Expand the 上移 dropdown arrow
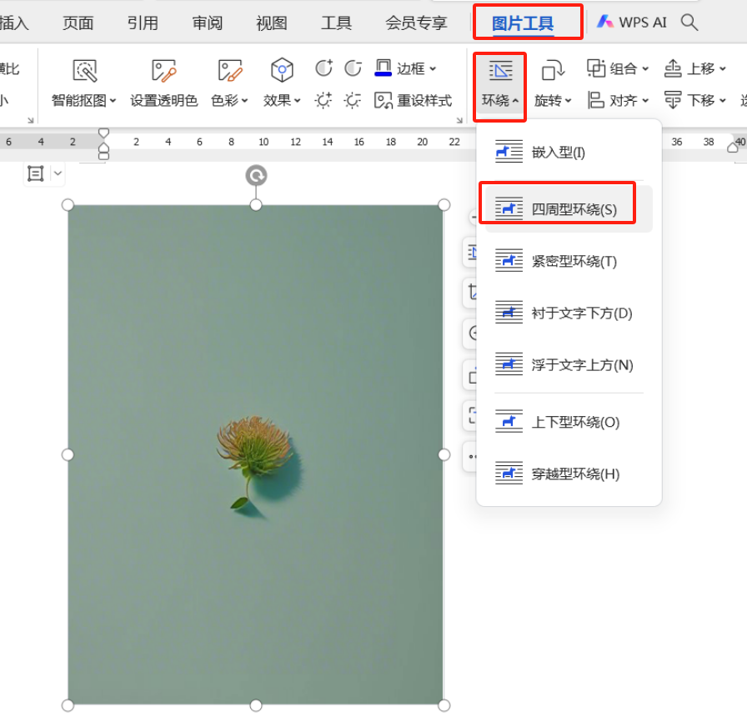The image size is (747, 722). (722, 69)
